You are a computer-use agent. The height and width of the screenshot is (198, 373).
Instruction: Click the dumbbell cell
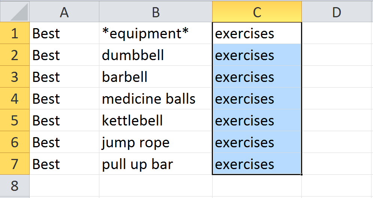(156, 55)
